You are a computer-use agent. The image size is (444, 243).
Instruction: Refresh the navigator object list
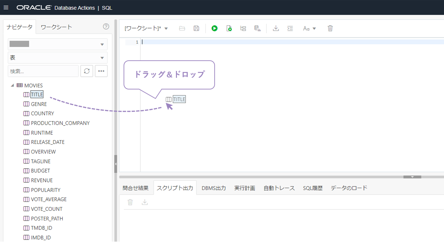tap(87, 71)
